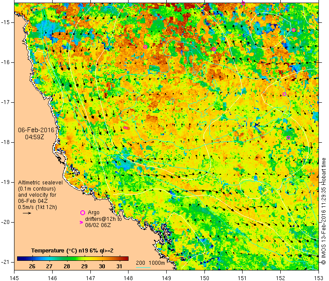Click the longitude axis label '151'
The image size is (329, 281).
(x=243, y=278)
